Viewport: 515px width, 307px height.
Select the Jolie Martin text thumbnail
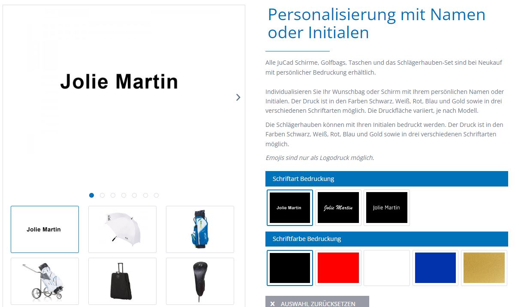pos(45,229)
